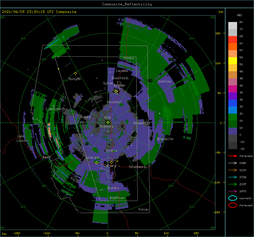Screen dimensions: 254x237
Task: Click the light blue 33-30 dBZ swatch
Action: click(233, 110)
